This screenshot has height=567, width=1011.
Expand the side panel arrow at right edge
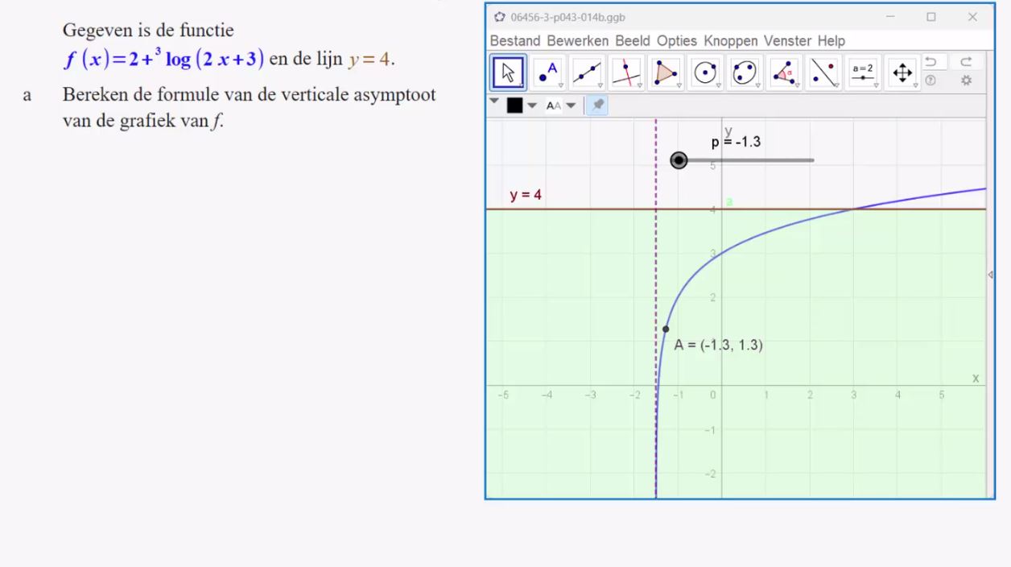tap(990, 275)
